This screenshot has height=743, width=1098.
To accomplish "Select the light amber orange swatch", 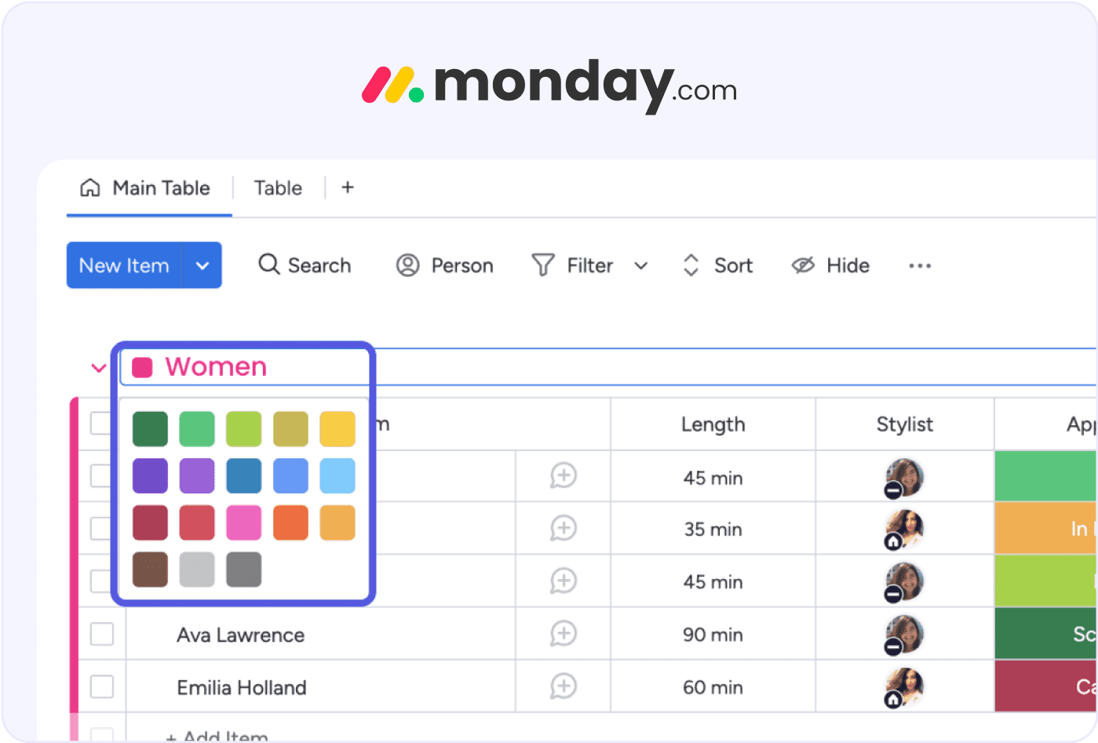I will (x=337, y=523).
